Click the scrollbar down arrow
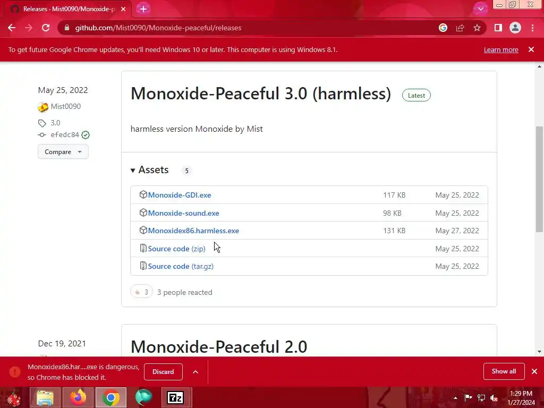This screenshot has width=544, height=408. (539, 352)
